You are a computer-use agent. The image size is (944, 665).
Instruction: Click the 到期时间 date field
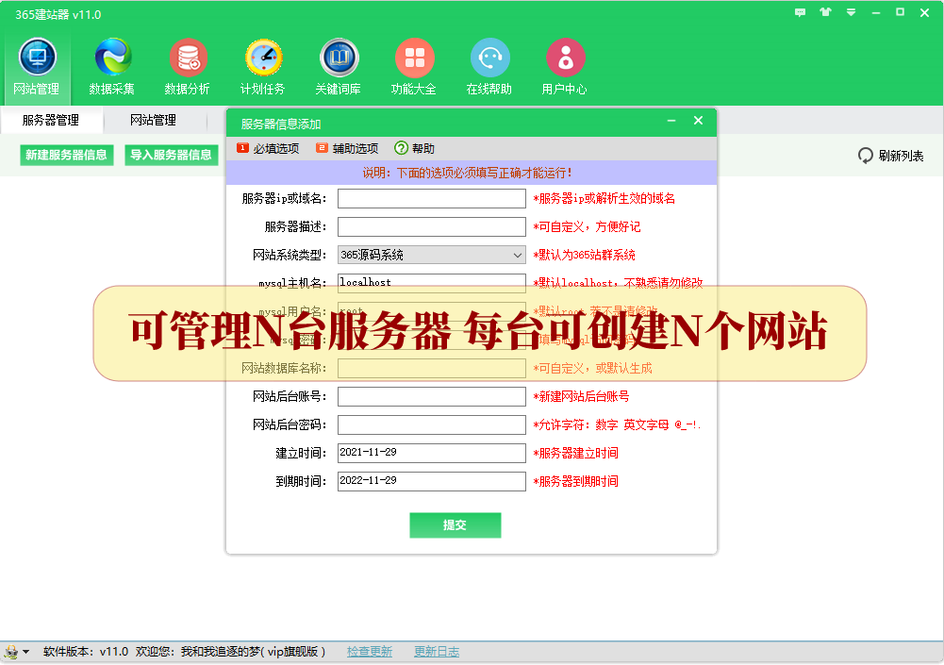coord(432,482)
